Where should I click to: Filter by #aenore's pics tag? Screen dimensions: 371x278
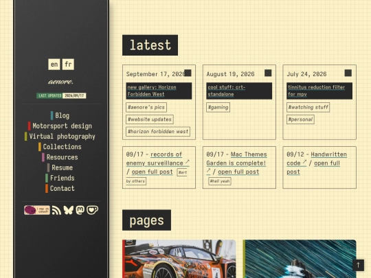tap(146, 107)
